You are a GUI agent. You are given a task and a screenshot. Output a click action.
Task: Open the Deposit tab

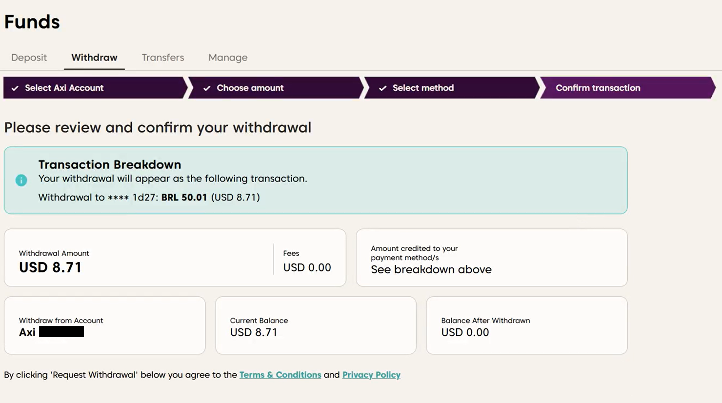29,58
